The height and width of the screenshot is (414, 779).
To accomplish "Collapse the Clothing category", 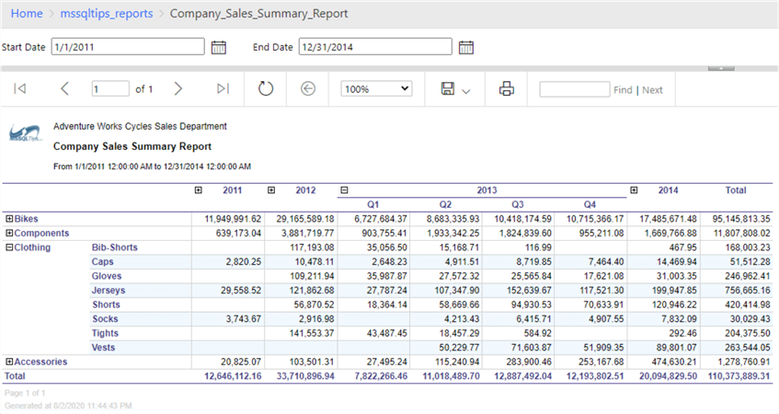I will point(10,247).
